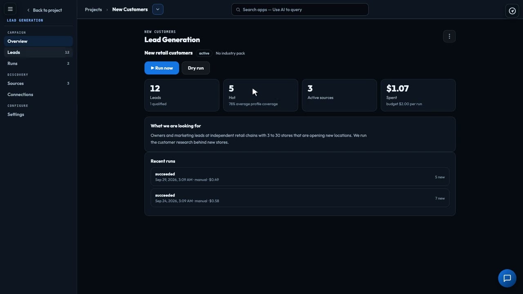Open the Leads sidebar item
Viewport: 523px width, 294px height.
click(x=38, y=52)
